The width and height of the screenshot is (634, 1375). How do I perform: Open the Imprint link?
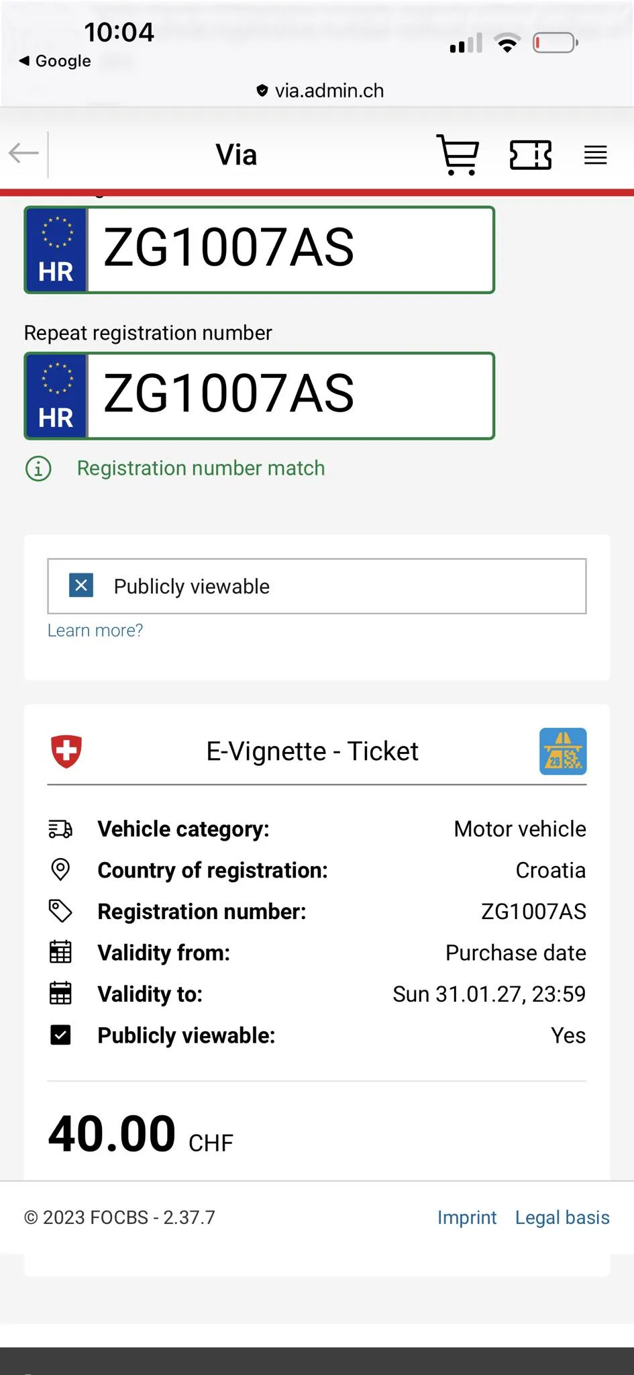[x=466, y=1217]
